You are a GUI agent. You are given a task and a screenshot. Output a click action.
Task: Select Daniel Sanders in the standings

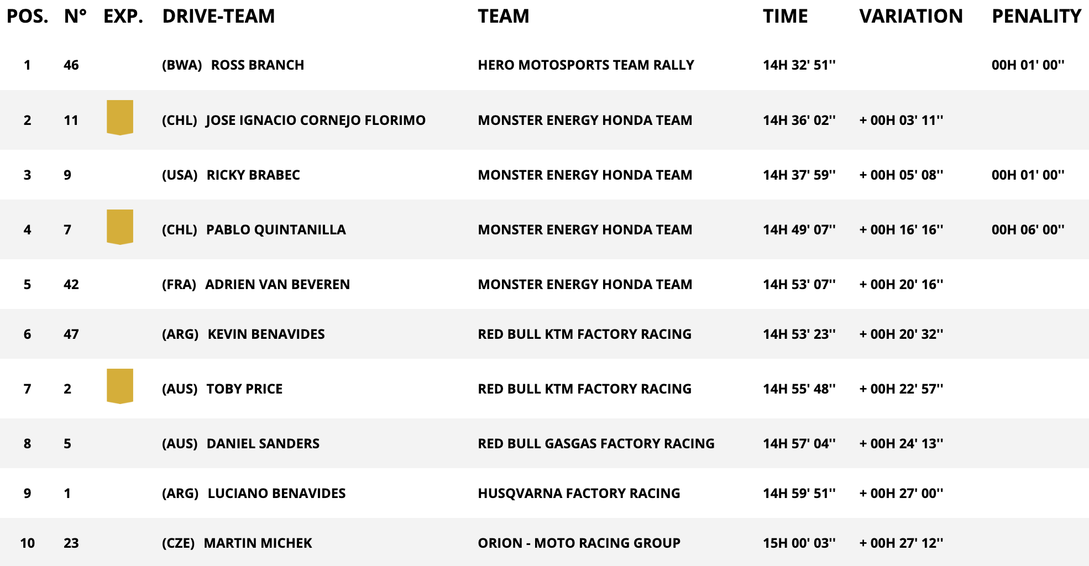263,444
